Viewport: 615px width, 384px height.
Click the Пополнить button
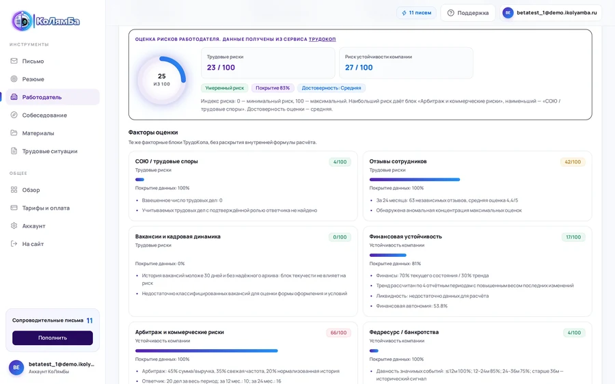click(x=53, y=338)
